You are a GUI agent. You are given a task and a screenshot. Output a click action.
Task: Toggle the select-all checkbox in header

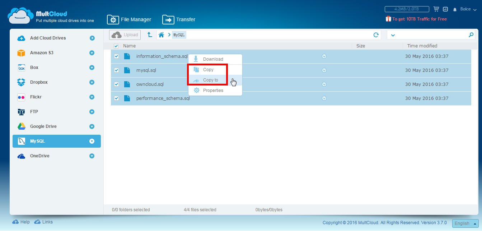116,46
